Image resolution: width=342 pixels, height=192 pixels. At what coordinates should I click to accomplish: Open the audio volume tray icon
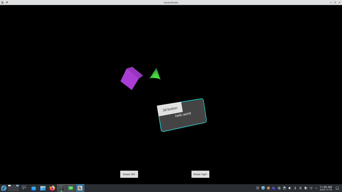click(290, 188)
